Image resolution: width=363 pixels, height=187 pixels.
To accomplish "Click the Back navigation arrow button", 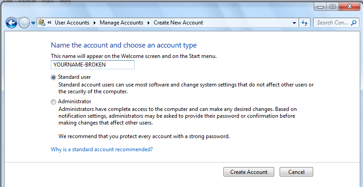I will 12,23.
